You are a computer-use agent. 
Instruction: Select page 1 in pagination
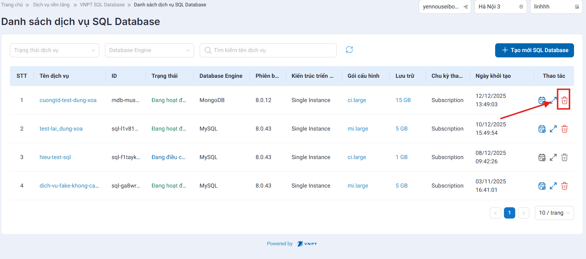tap(509, 213)
